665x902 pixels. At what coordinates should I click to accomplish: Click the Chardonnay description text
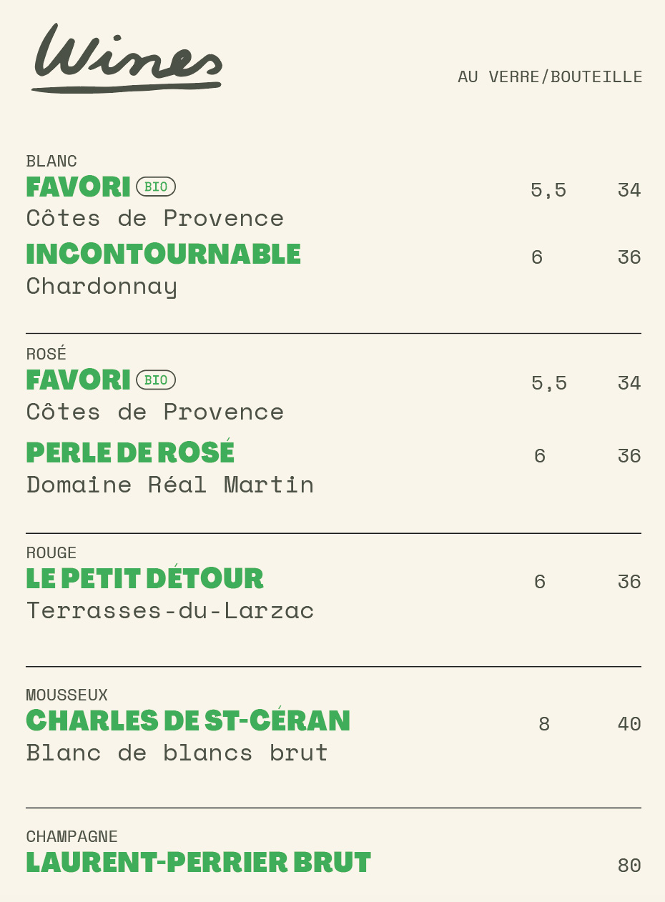102,287
